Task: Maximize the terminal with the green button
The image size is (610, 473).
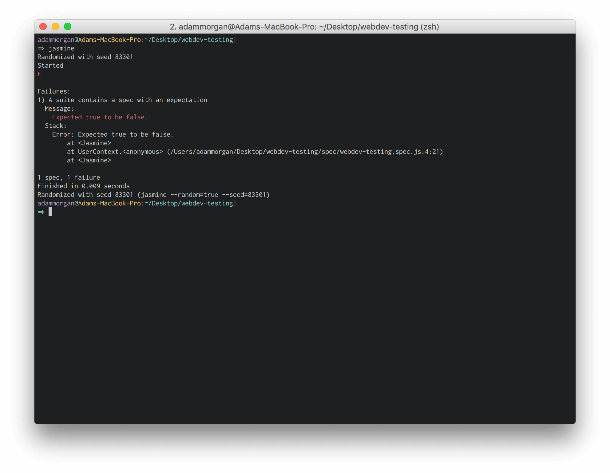Action: pyautogui.click(x=68, y=27)
